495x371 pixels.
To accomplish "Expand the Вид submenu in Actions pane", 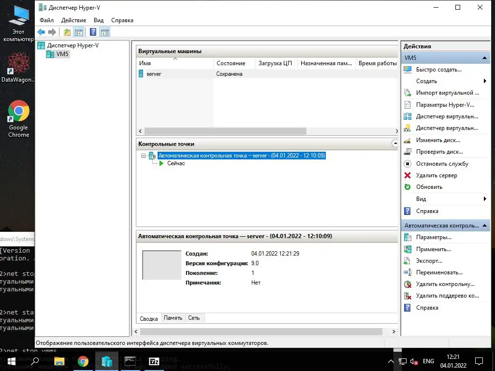I will [x=445, y=199].
